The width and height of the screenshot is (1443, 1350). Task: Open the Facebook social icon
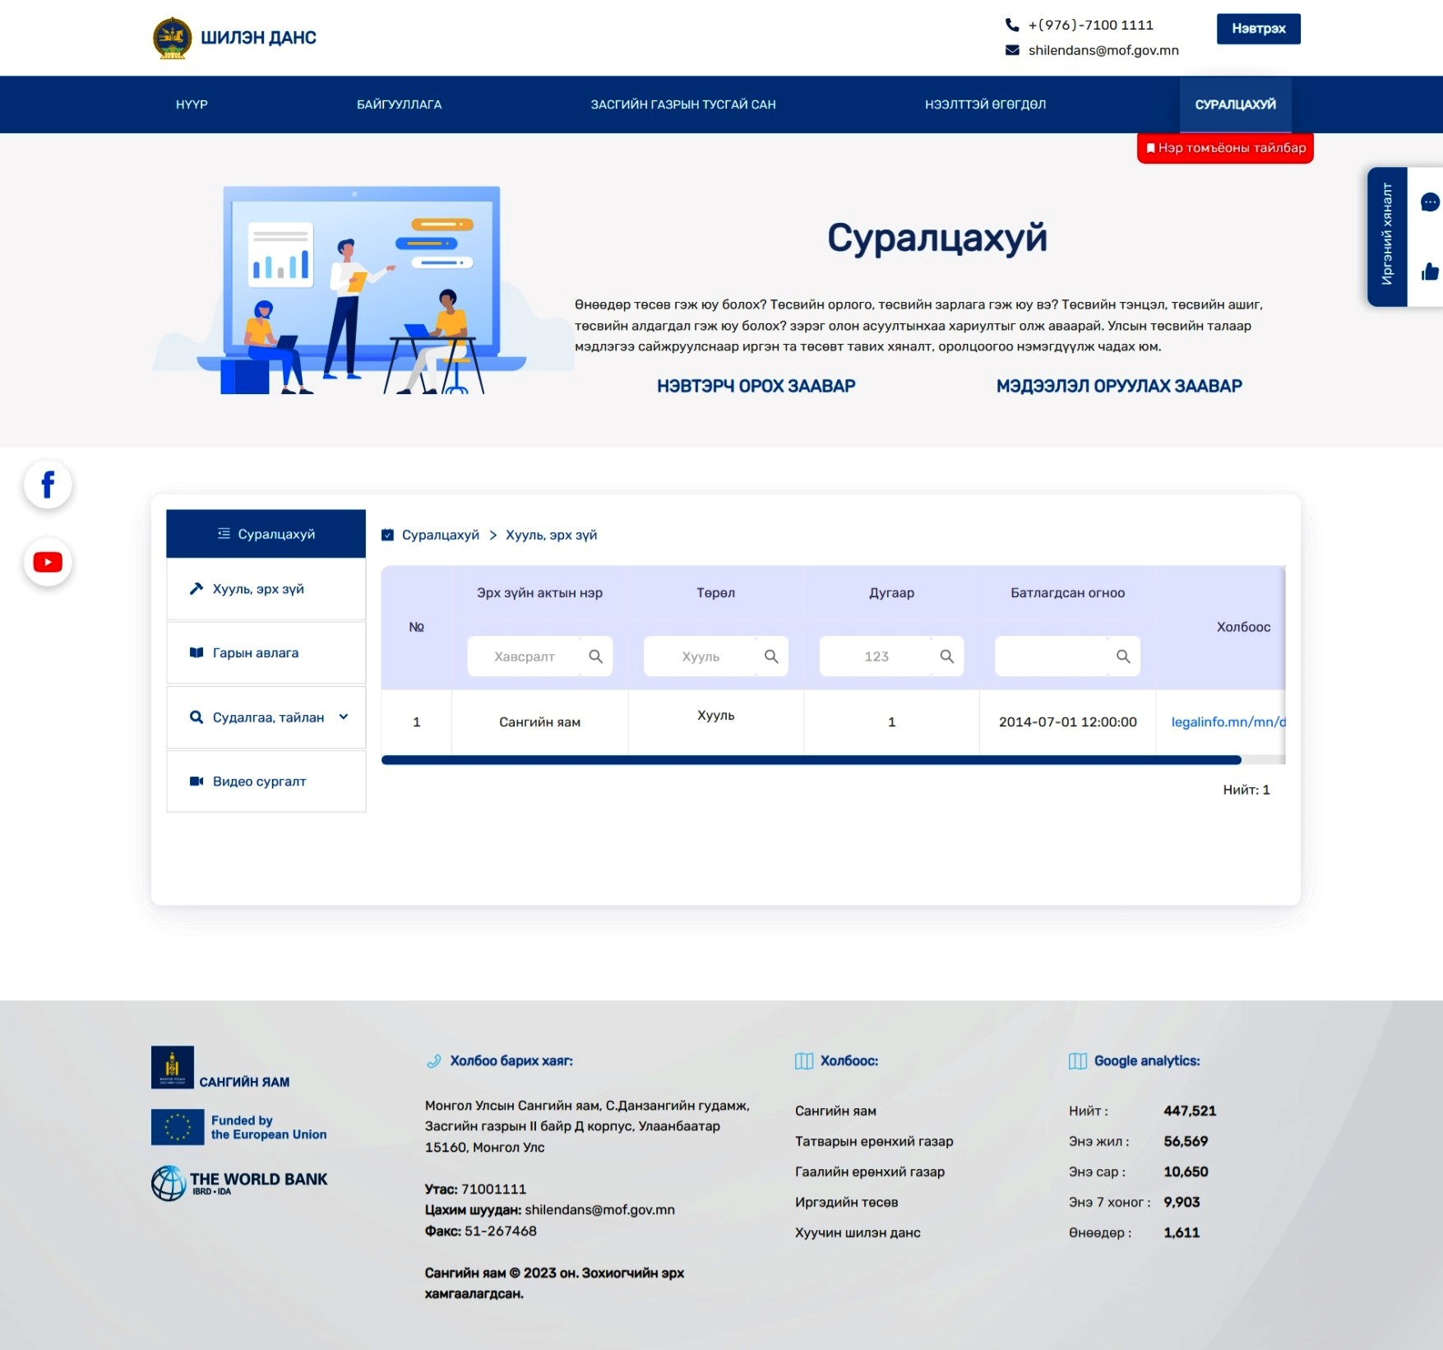point(48,485)
